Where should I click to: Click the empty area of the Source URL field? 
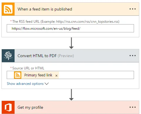pyautogui.click(x=96, y=75)
